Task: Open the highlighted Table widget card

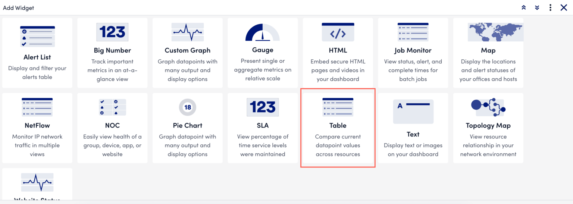Action: (338, 128)
